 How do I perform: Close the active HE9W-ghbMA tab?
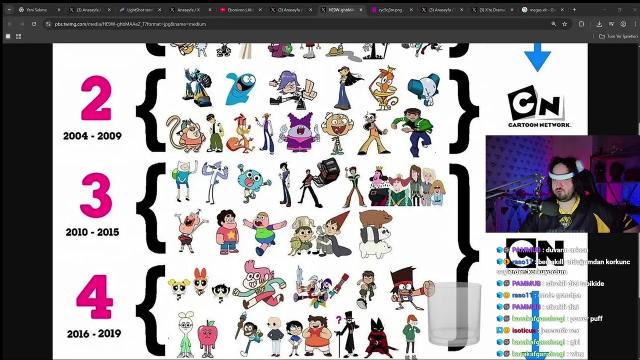pos(361,10)
